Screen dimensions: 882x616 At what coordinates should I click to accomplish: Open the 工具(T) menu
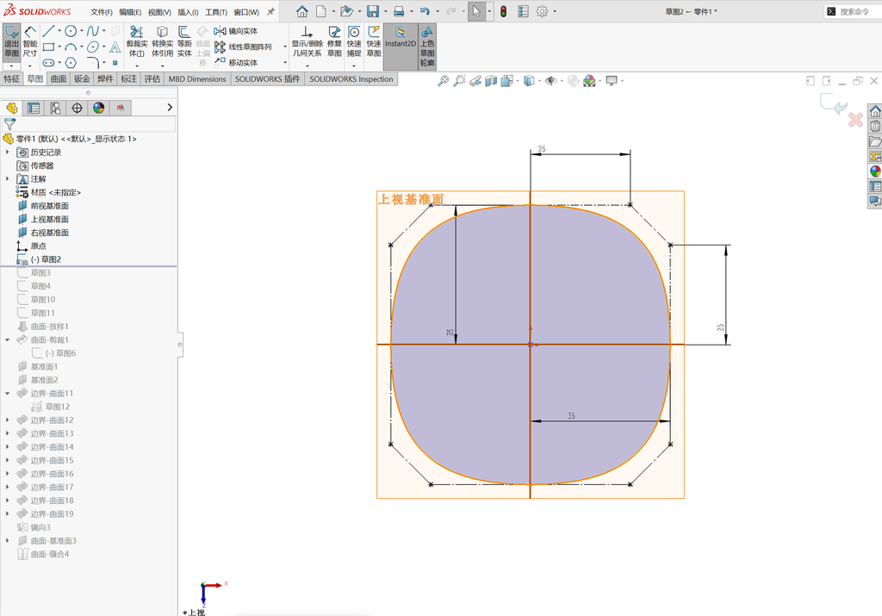point(216,12)
